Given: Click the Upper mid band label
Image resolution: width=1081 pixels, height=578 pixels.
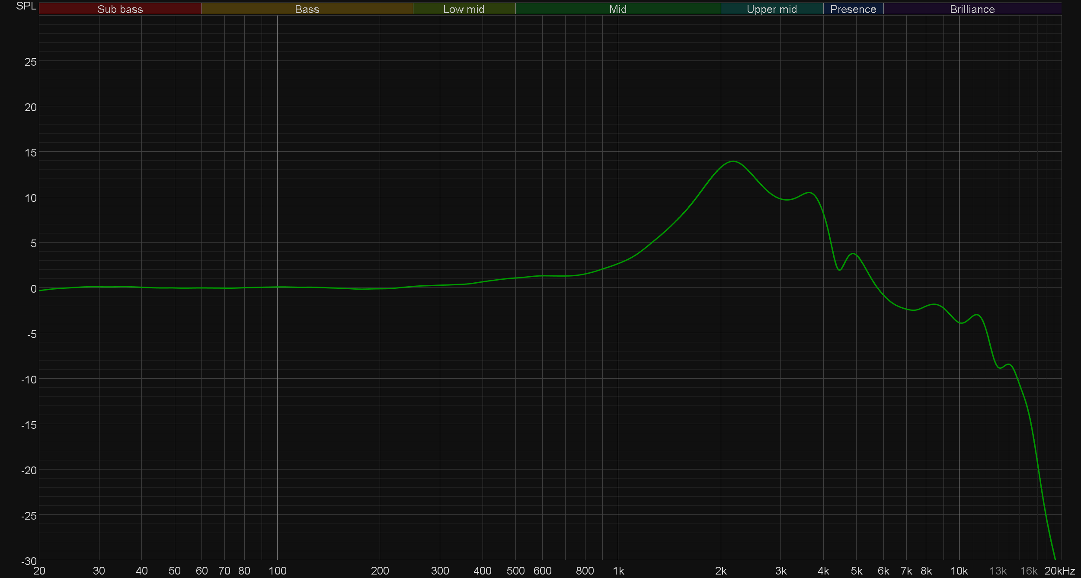Looking at the screenshot, I should 771,9.
